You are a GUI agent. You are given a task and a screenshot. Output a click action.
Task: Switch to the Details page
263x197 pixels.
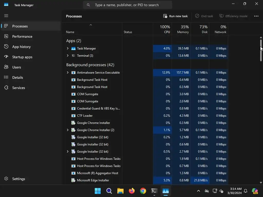(31, 77)
